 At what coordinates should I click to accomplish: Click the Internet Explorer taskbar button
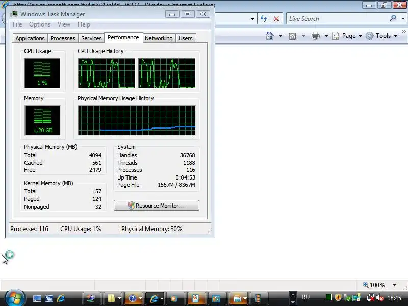coord(155,298)
